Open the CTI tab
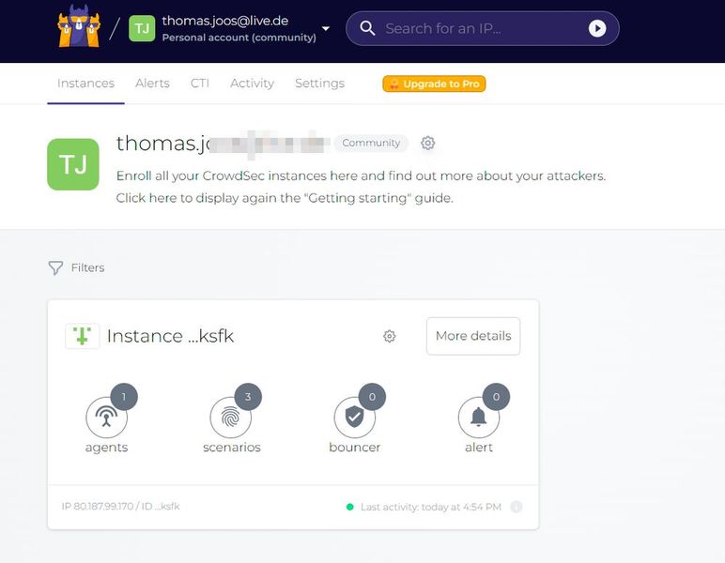The width and height of the screenshot is (725, 563). point(200,84)
